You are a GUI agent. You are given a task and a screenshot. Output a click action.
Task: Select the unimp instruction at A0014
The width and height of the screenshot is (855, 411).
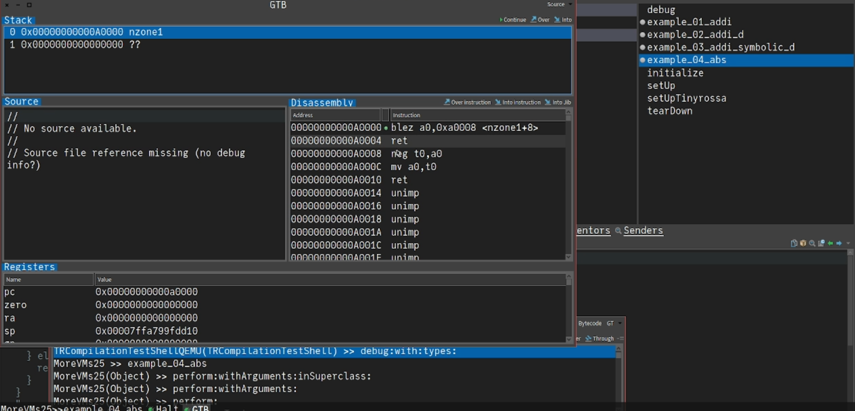[x=428, y=193]
